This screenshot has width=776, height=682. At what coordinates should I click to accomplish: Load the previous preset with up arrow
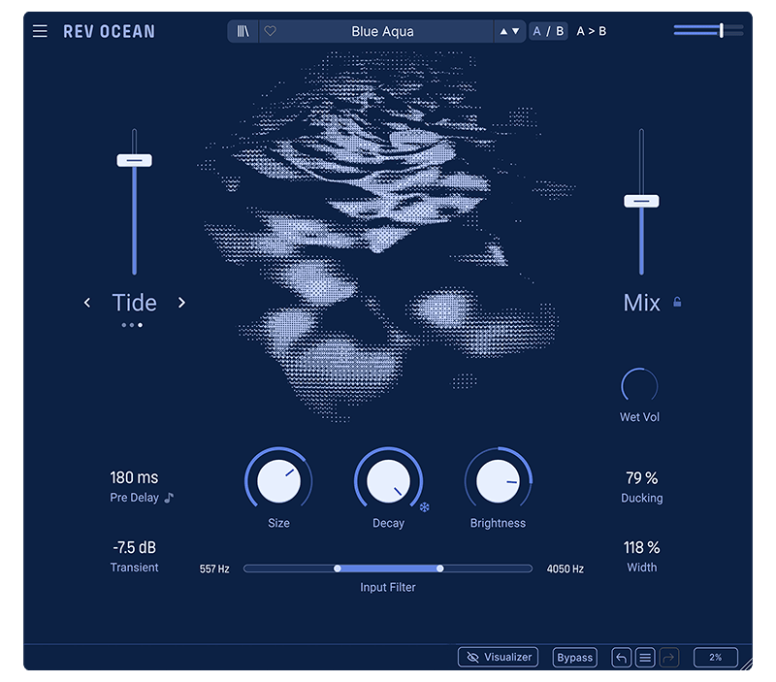[x=503, y=31]
